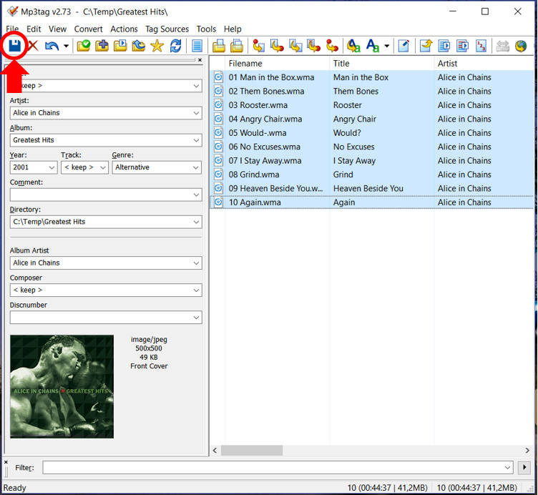Expand the Album Artist field dropdown
This screenshot has width=538, height=495.
196,263
